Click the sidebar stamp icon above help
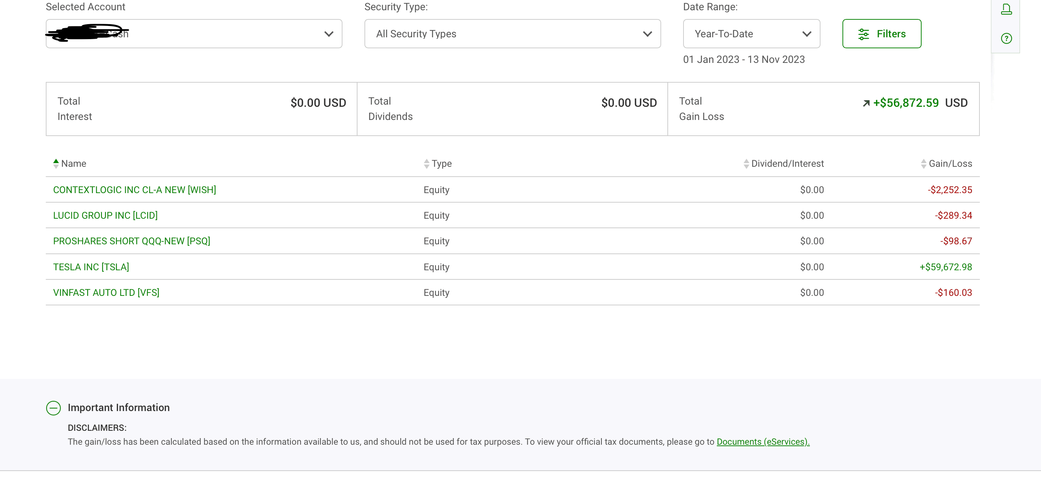 click(1006, 9)
